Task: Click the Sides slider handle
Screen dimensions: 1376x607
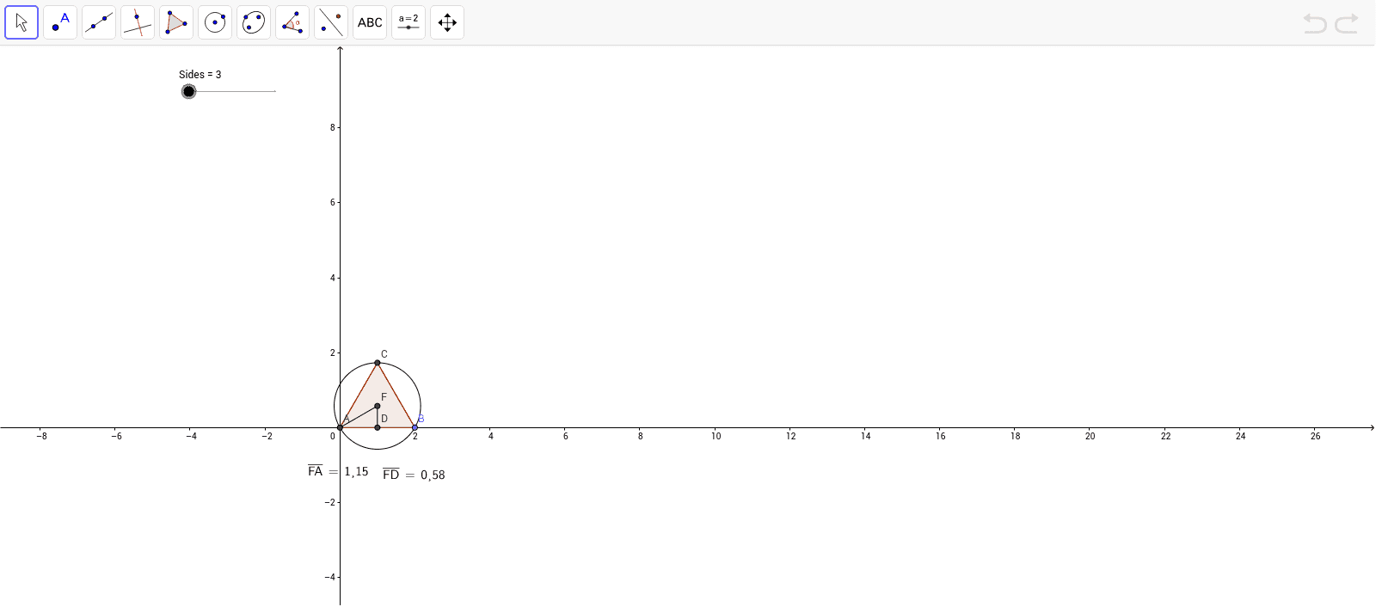Action: 189,91
